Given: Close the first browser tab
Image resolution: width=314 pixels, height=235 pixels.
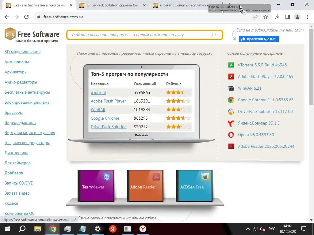Looking at the screenshot, I should (71, 6).
